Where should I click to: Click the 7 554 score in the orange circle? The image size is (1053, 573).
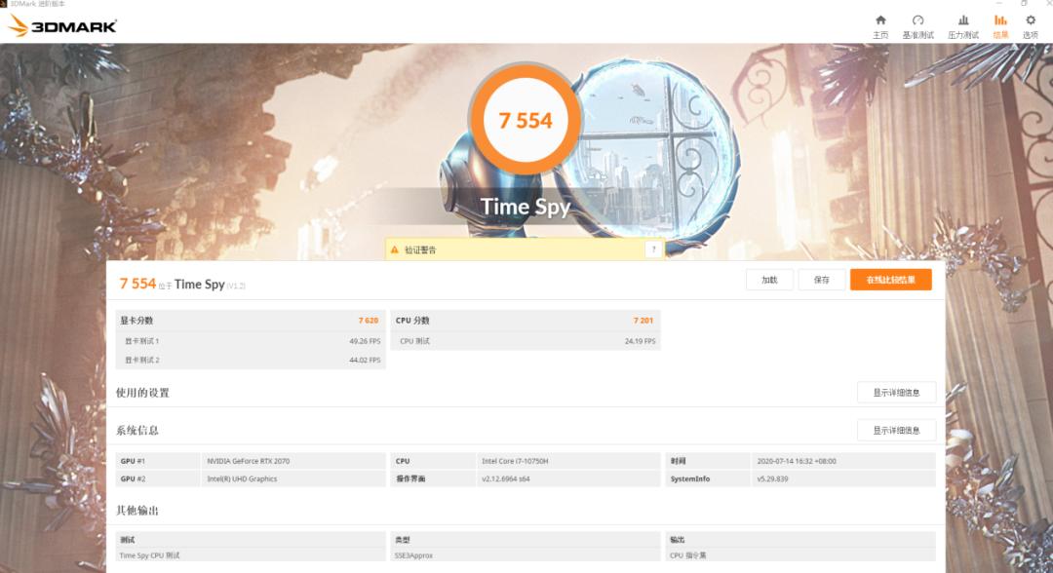526,121
